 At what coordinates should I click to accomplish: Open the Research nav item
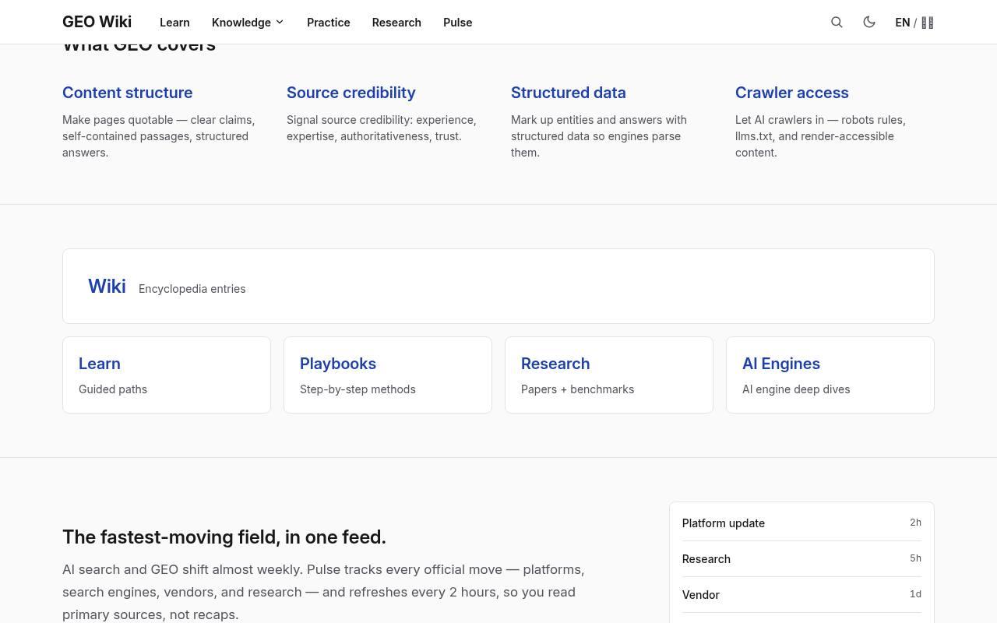coord(396,23)
